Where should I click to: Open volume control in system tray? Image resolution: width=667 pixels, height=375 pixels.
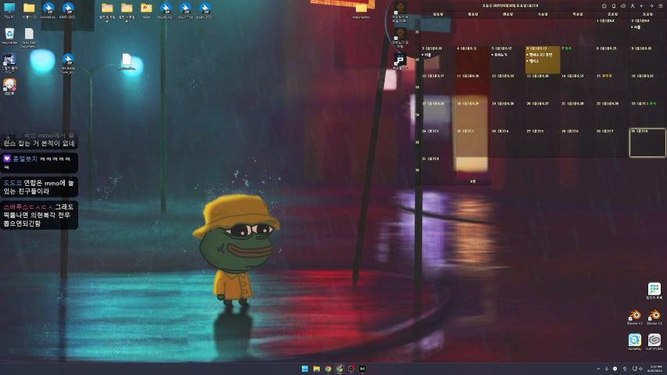640,369
